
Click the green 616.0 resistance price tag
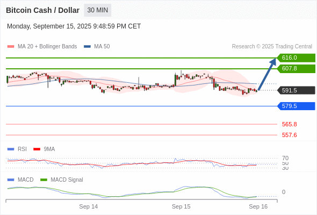(x=296, y=58)
